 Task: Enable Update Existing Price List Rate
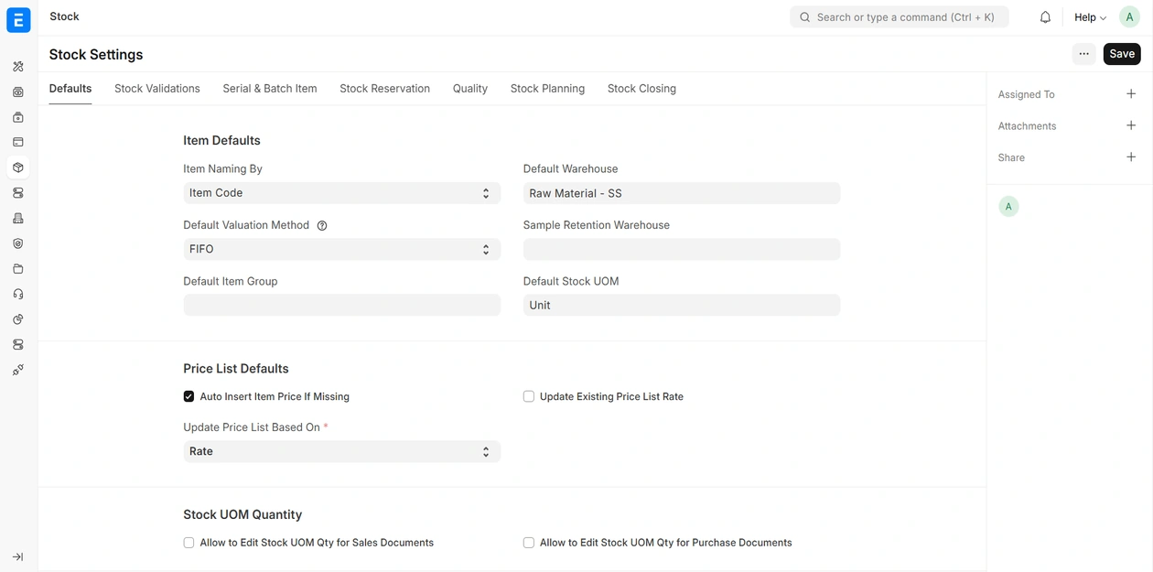tap(529, 396)
